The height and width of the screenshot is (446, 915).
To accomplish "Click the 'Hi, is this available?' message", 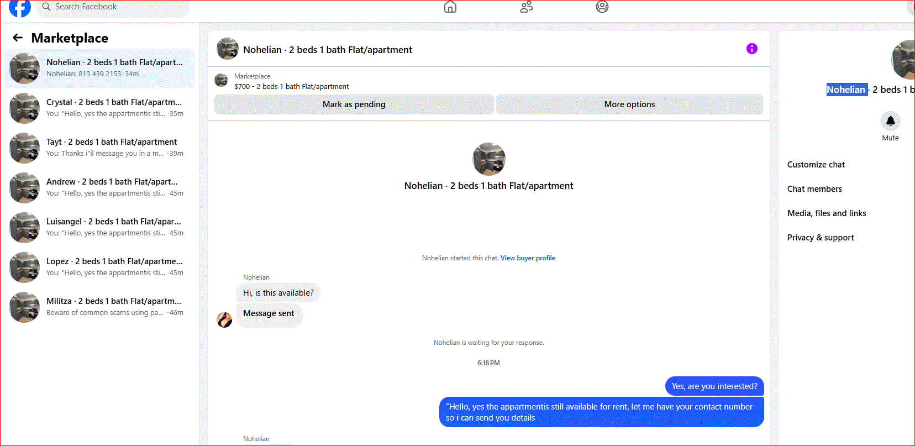I will 278,293.
